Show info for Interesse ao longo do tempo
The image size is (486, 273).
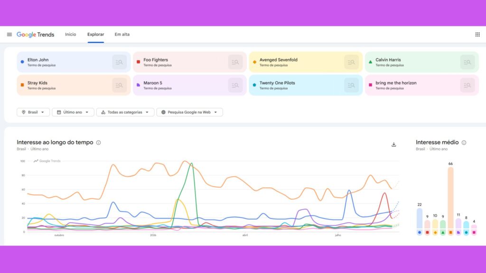click(99, 143)
